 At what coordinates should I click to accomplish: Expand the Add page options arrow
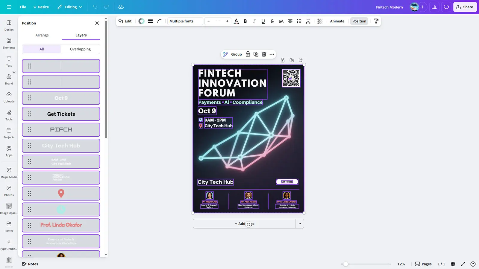tap(300, 224)
